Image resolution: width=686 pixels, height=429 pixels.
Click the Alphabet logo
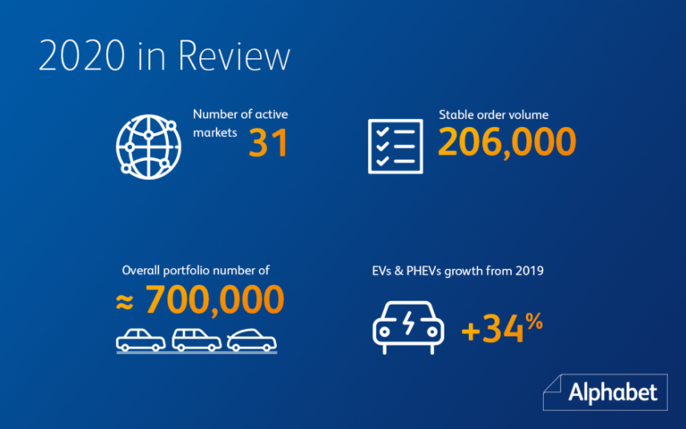(x=609, y=391)
